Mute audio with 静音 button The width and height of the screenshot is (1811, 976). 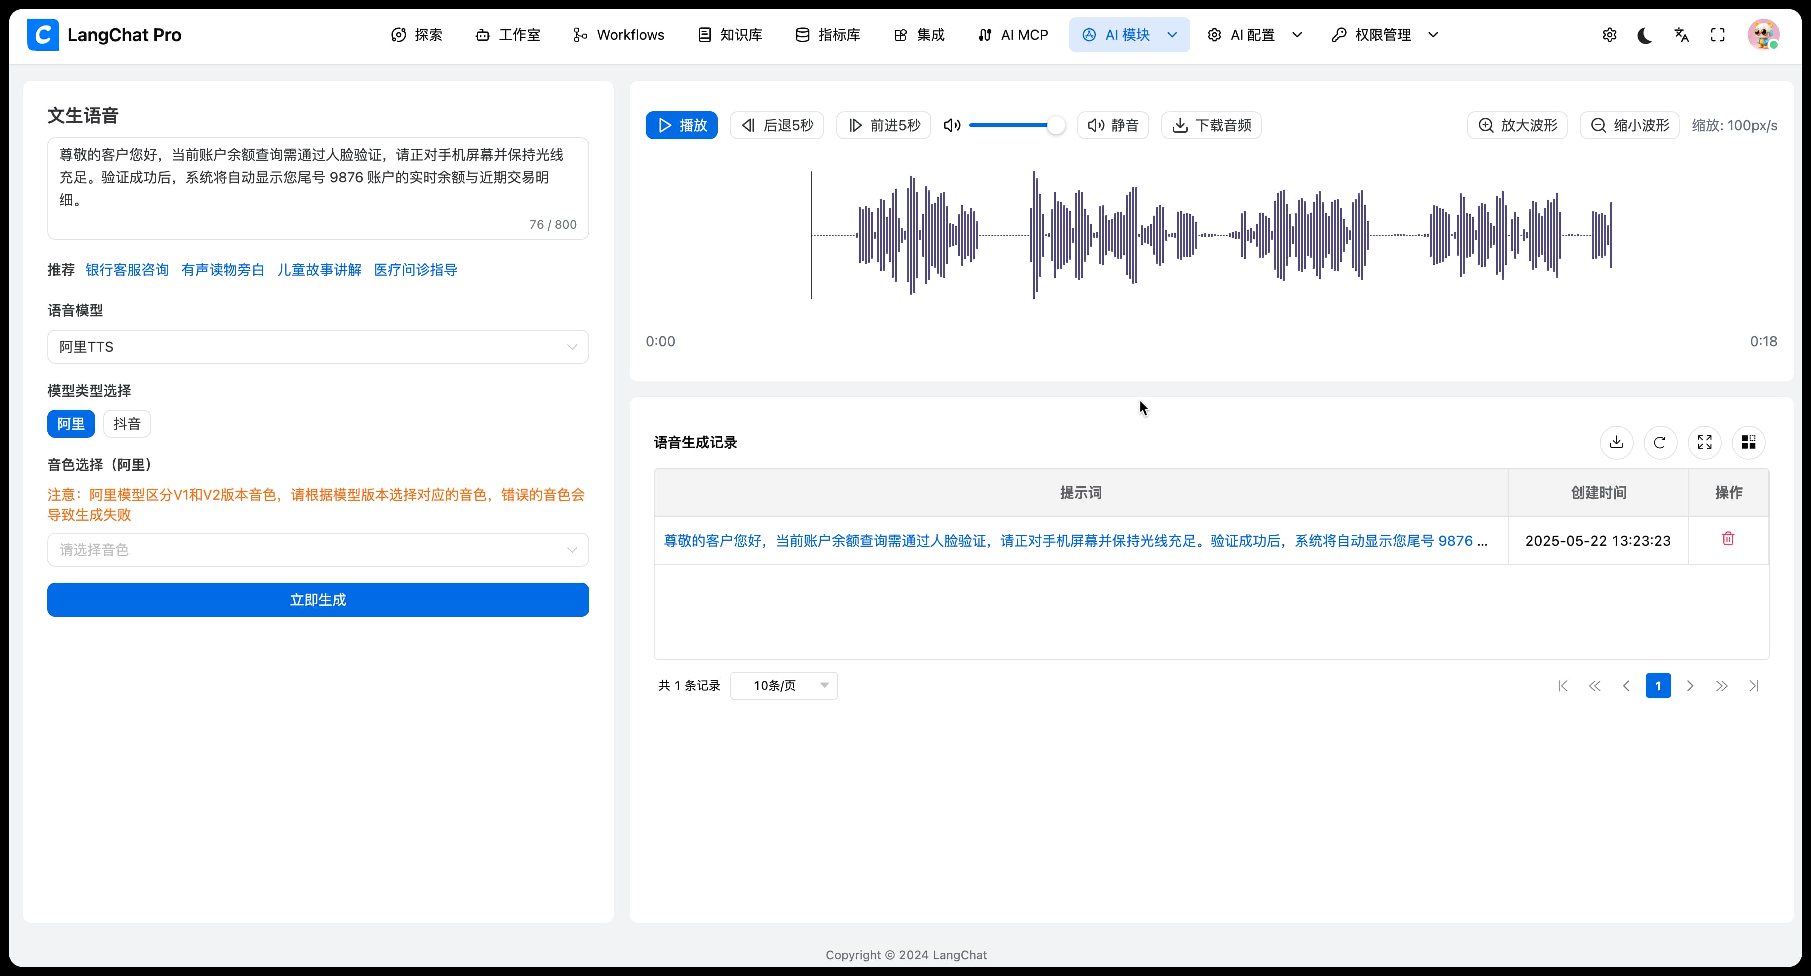(1113, 125)
